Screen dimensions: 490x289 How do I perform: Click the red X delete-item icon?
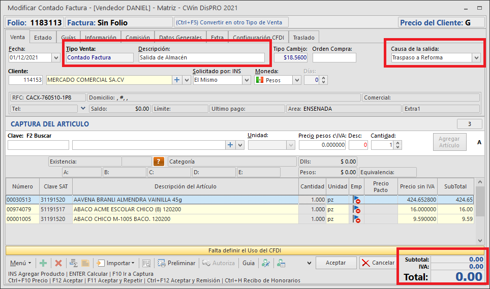pyautogui.click(x=58, y=263)
